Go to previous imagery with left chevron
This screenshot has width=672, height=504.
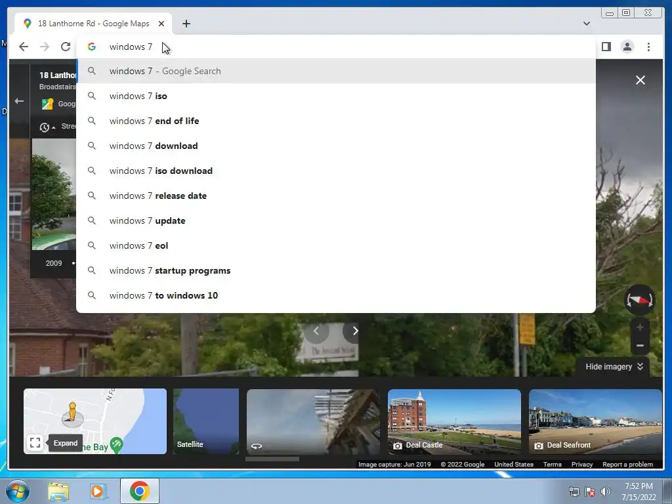tap(316, 331)
